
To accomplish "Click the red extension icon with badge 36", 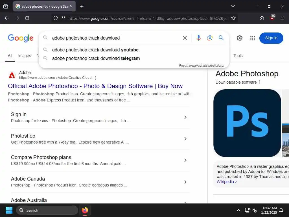I will click(272, 18).
